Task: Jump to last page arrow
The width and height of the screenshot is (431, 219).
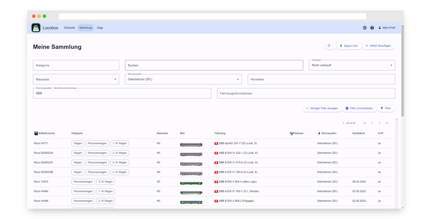Action: (x=387, y=123)
